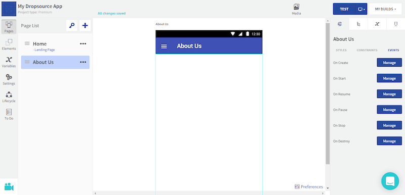The height and width of the screenshot is (195, 405).
Task: Click the Home page reorder handle
Action: tap(27, 43)
